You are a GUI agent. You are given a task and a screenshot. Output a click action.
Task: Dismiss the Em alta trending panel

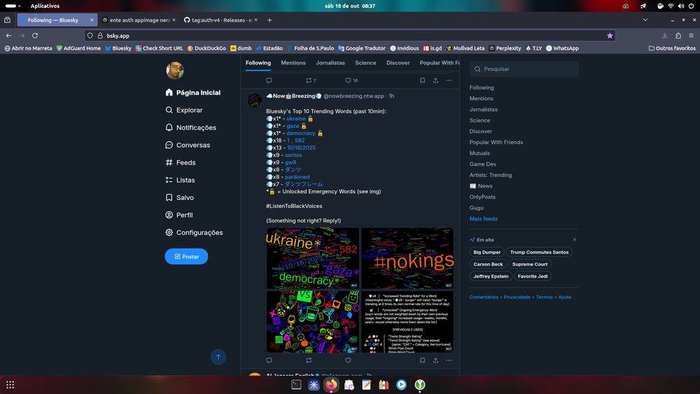(x=575, y=239)
